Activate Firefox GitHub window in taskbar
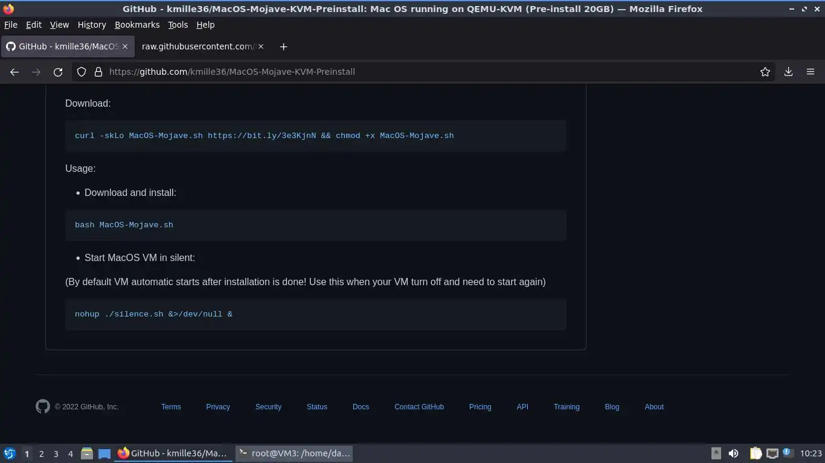This screenshot has width=825, height=463. point(174,453)
